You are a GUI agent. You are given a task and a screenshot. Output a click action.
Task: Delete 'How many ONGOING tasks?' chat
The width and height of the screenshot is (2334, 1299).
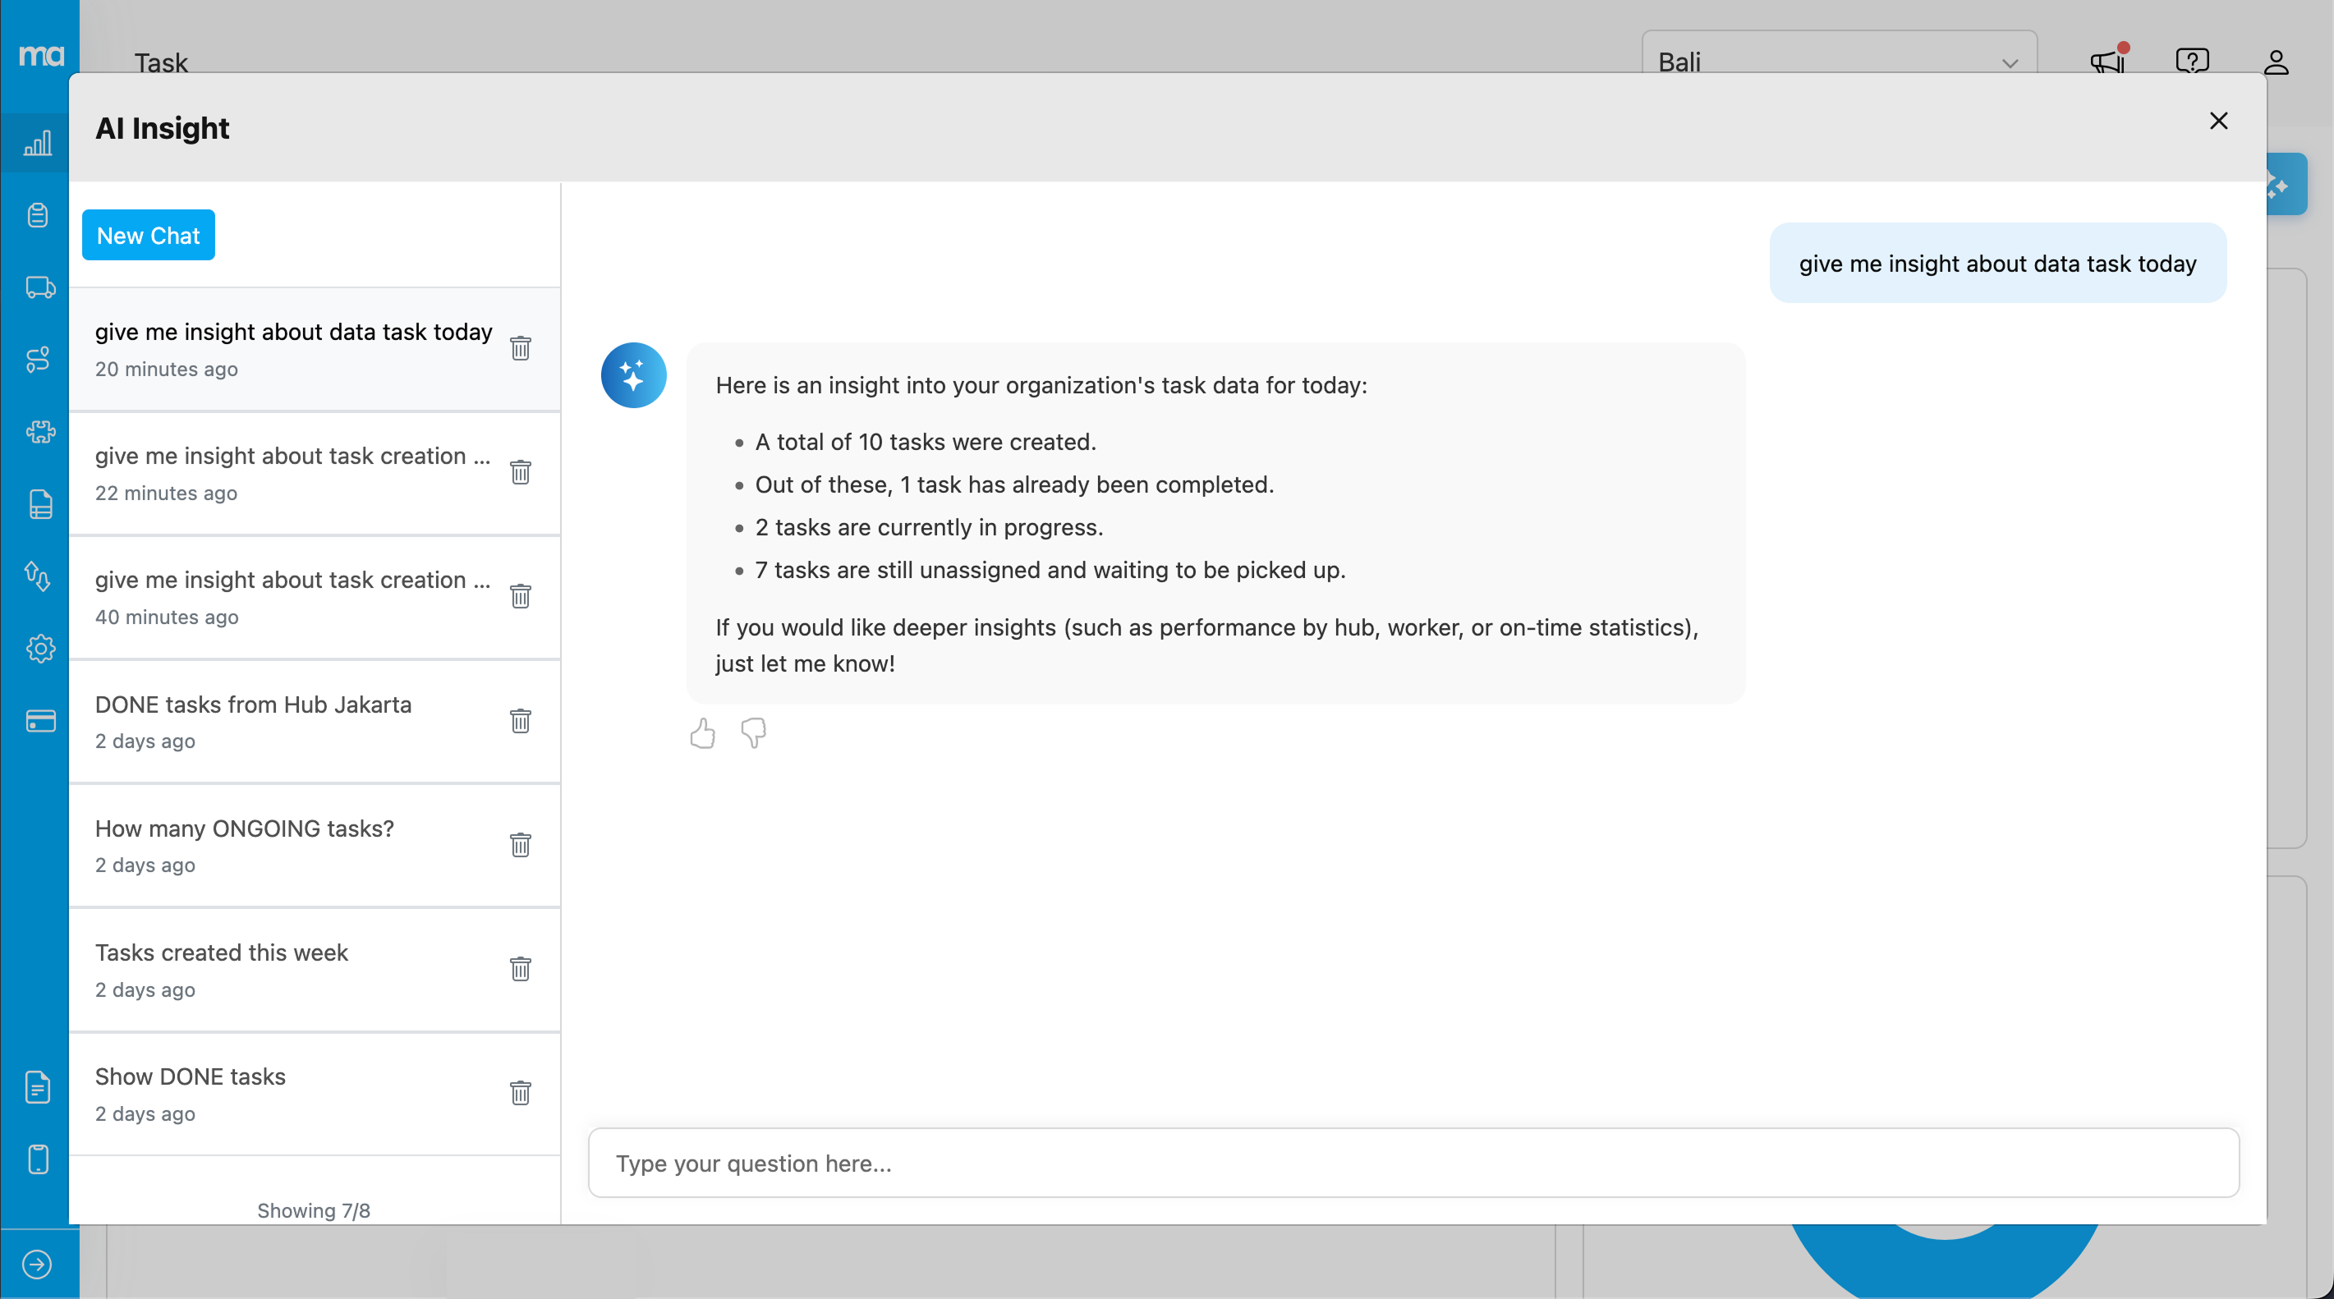pos(520,845)
